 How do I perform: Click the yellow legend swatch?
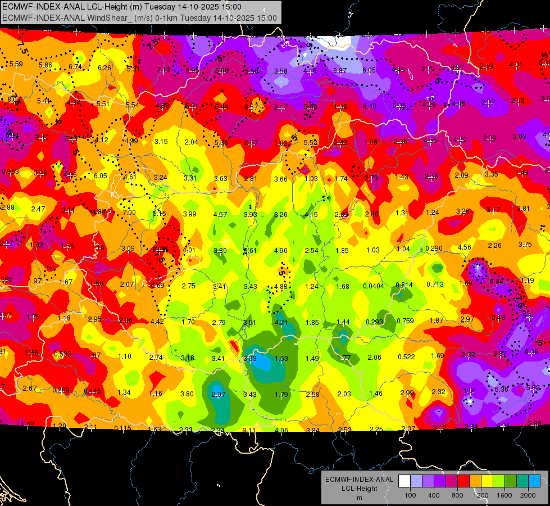pos(487,481)
